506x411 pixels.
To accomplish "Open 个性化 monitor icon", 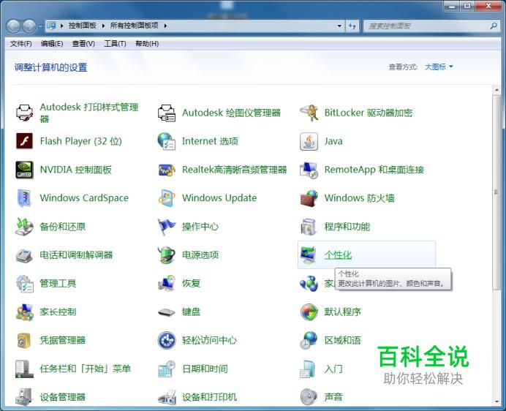I will point(309,255).
